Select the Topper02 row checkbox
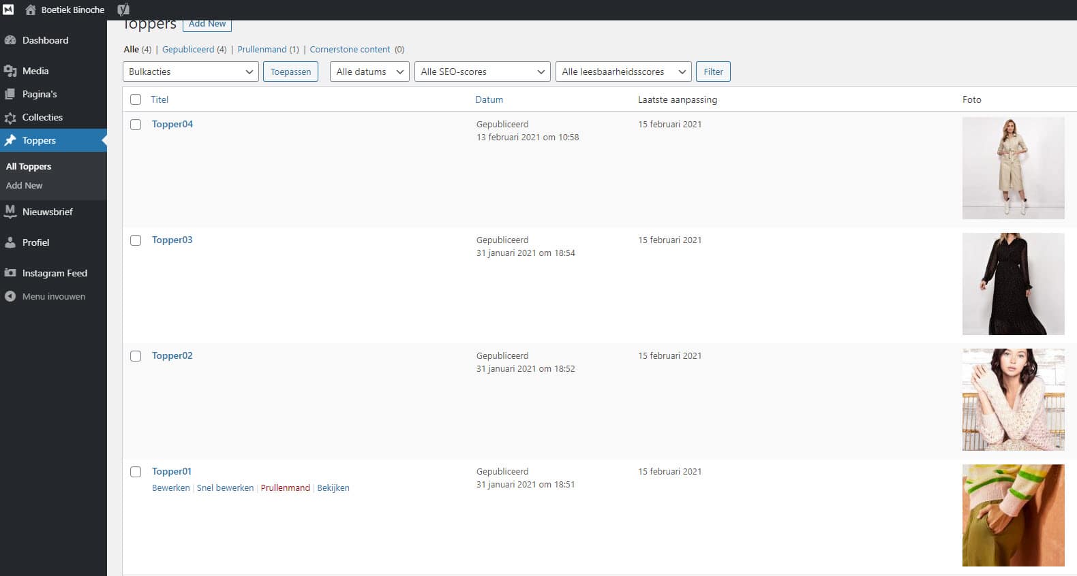The height and width of the screenshot is (576, 1077). coord(136,356)
